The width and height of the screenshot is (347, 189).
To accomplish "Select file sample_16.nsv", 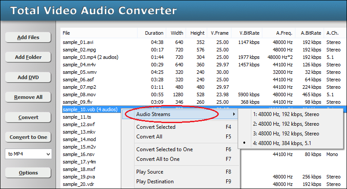I will (x=78, y=154).
